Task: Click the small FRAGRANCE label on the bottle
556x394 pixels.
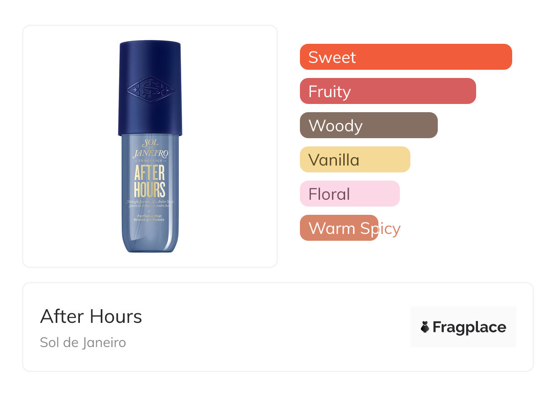Action: [150, 161]
